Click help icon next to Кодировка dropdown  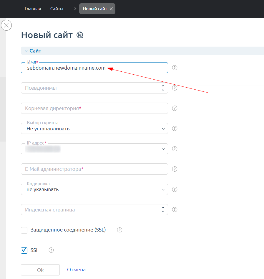[175, 189]
